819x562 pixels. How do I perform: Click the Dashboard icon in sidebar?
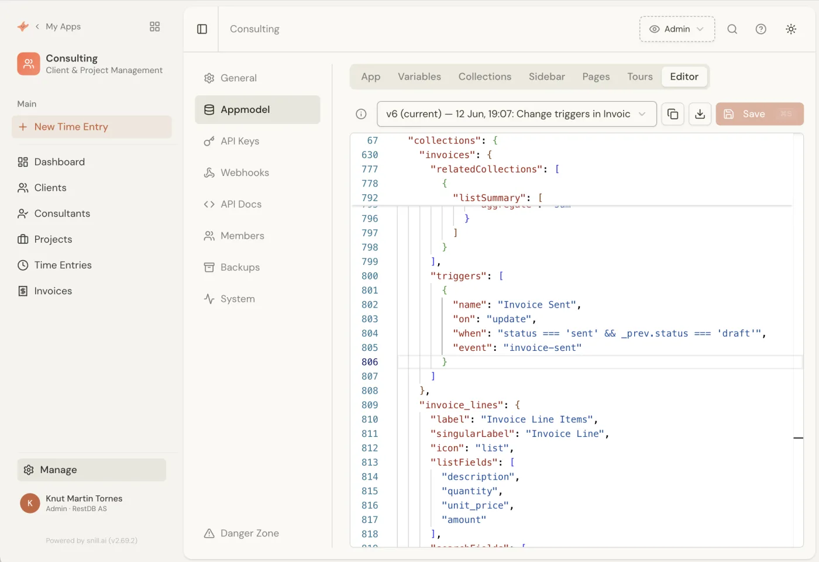tap(23, 162)
